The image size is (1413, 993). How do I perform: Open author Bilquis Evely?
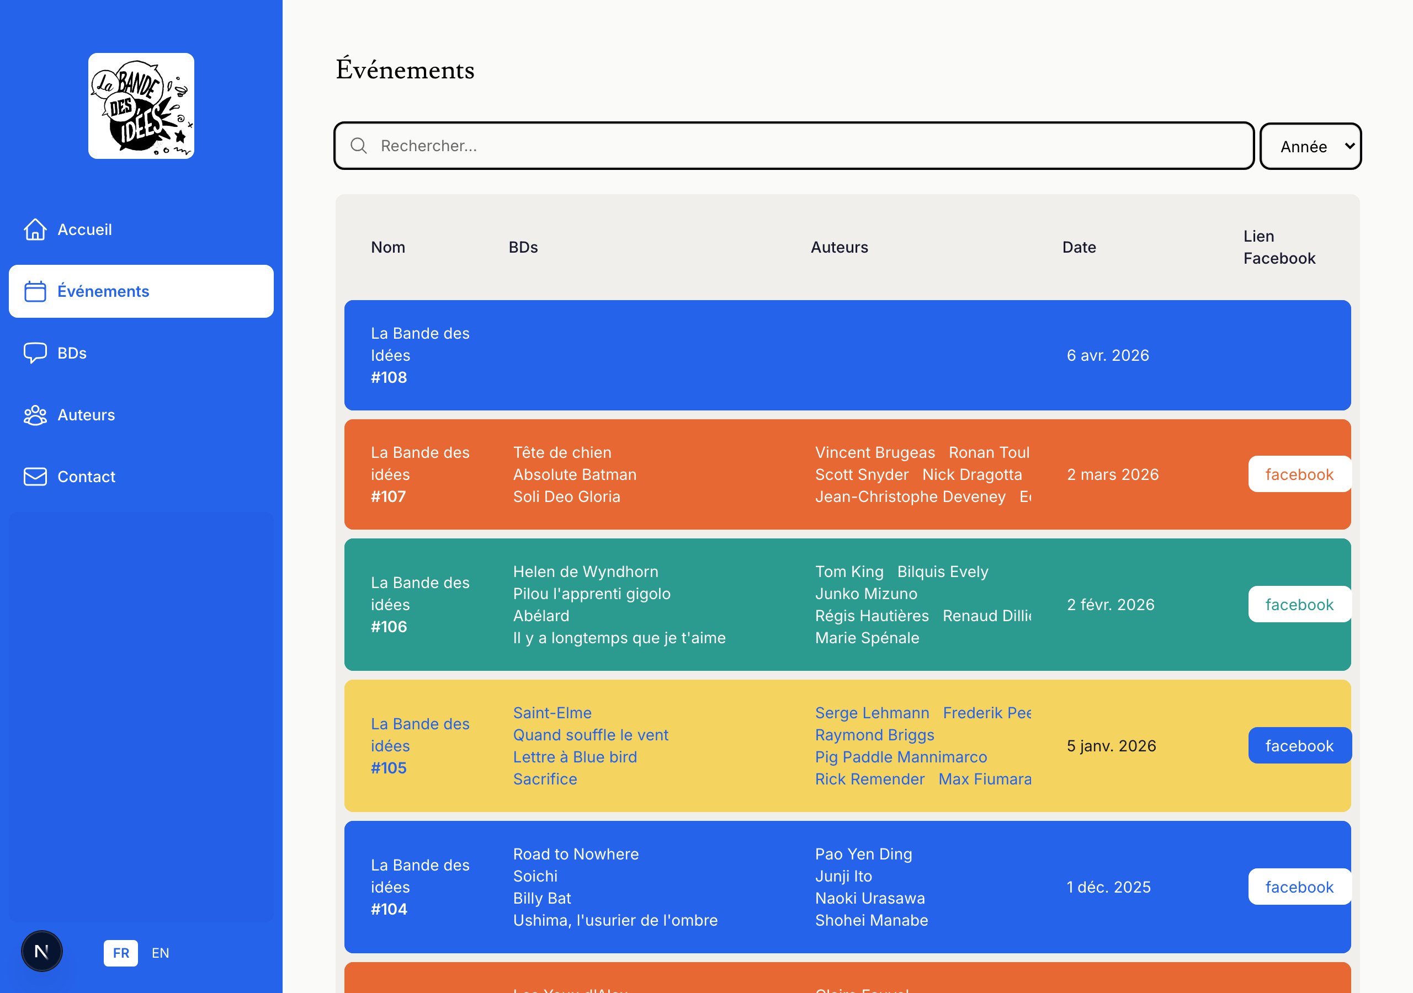tap(942, 572)
